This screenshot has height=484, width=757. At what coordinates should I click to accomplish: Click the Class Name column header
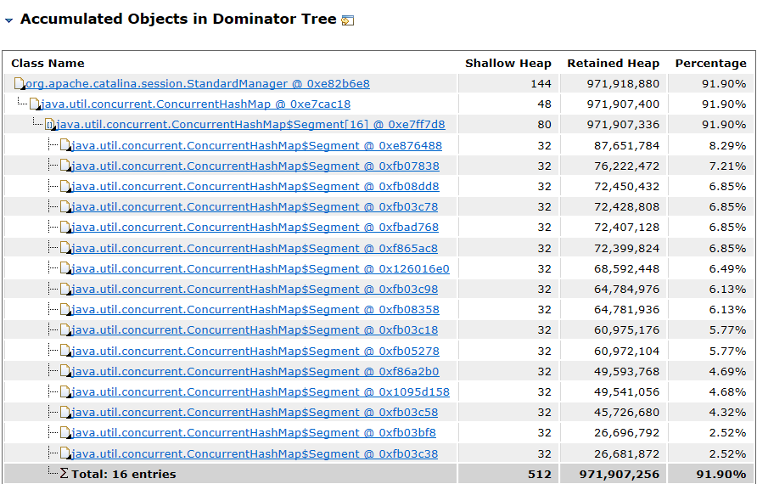48,64
